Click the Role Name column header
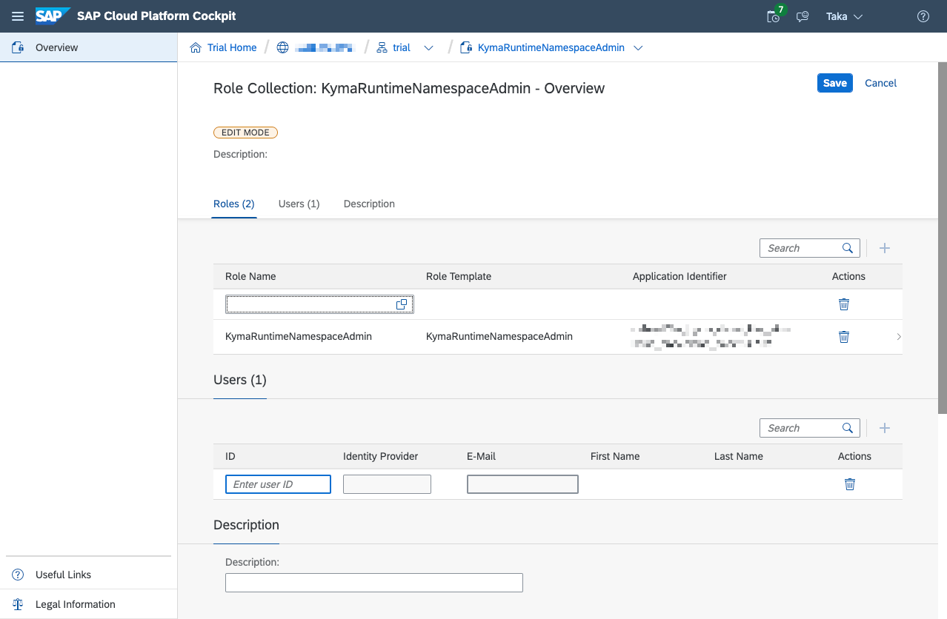The width and height of the screenshot is (947, 619). point(250,276)
